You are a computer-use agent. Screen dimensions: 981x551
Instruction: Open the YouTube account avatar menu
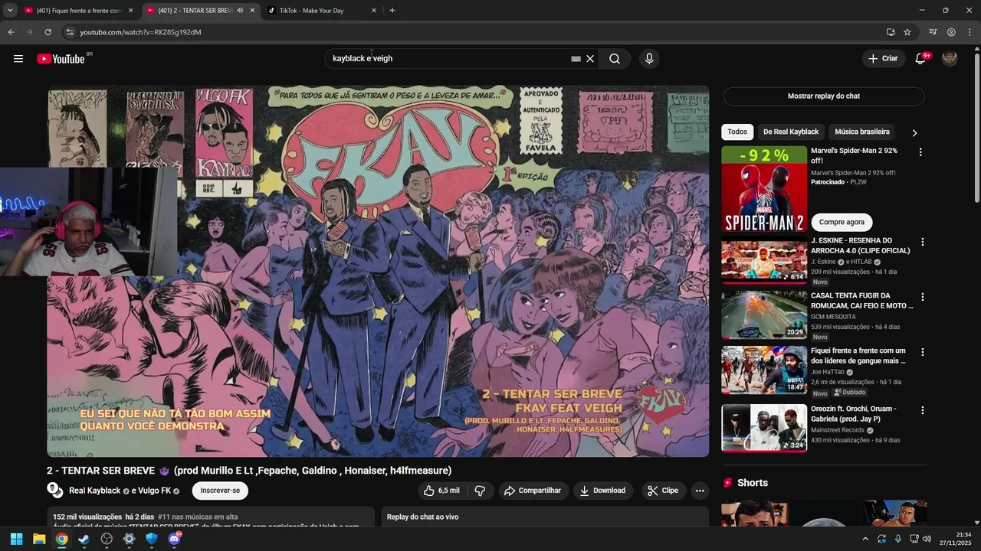click(x=950, y=59)
